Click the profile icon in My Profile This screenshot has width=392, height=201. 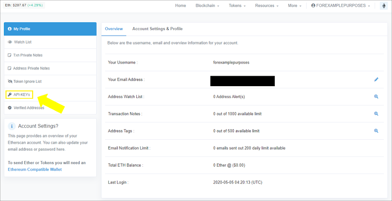[10, 29]
